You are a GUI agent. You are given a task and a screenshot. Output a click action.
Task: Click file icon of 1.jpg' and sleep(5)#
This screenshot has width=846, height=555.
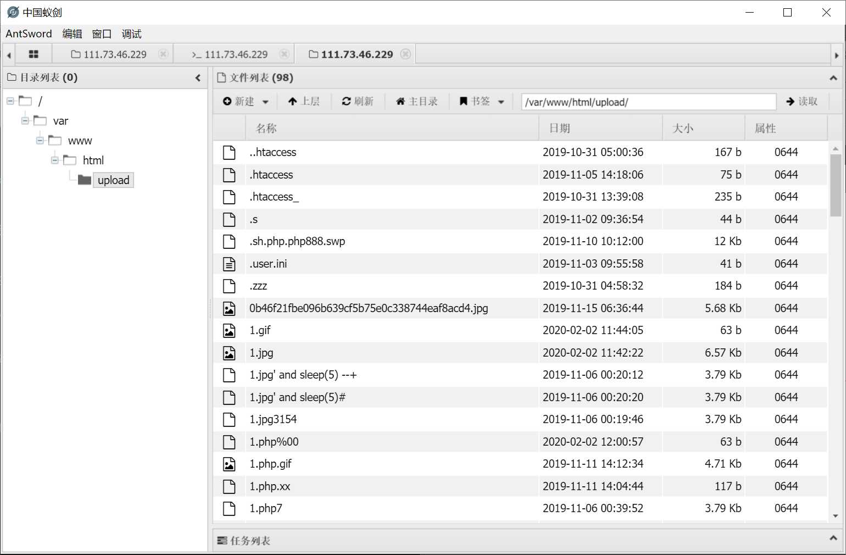coord(229,397)
